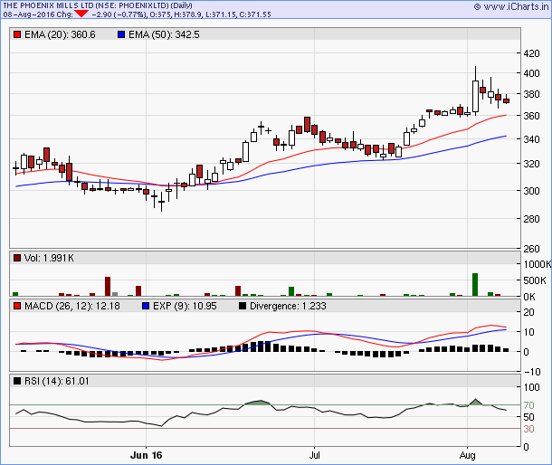
Task: Click the Jul date axis label
Action: (x=314, y=455)
